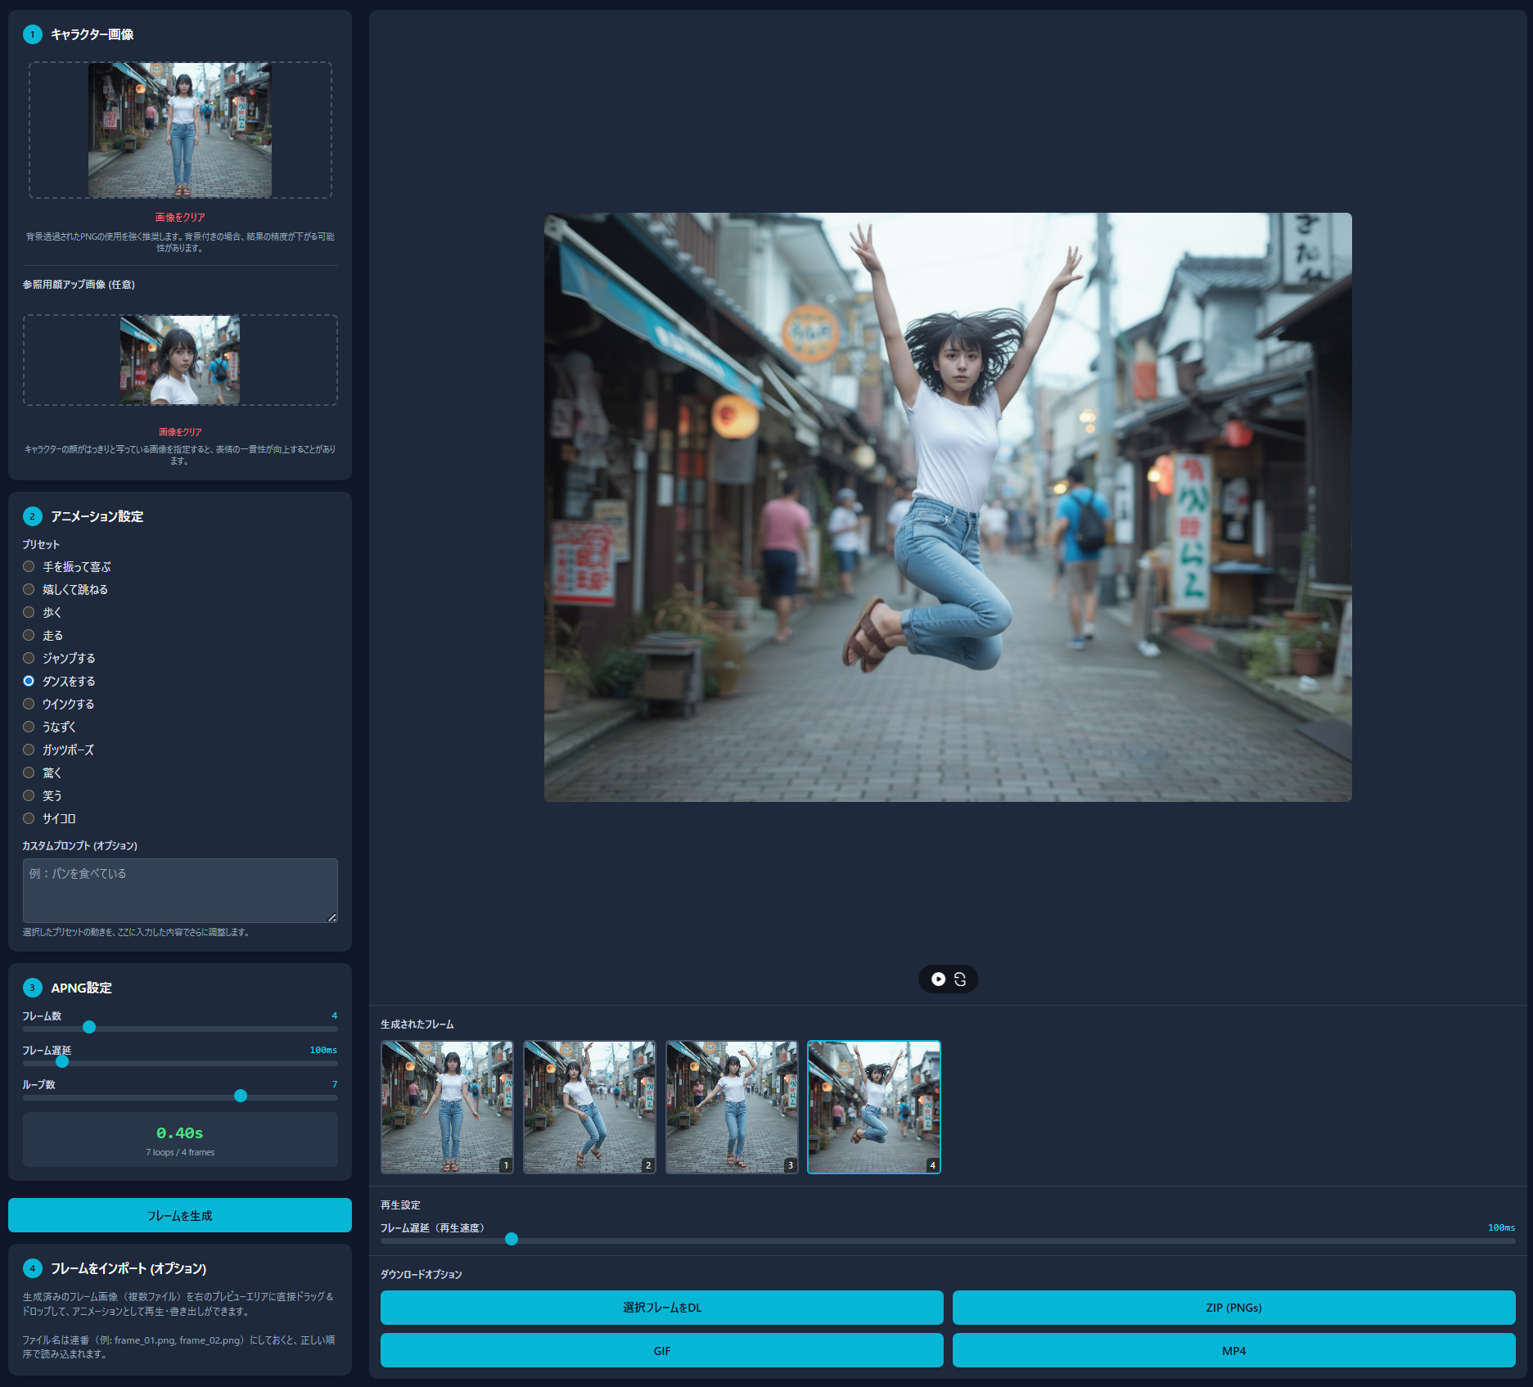Screen dimensions: 1533x1387
Task: Choose the ジャンプする preset option
Action: click(x=29, y=658)
